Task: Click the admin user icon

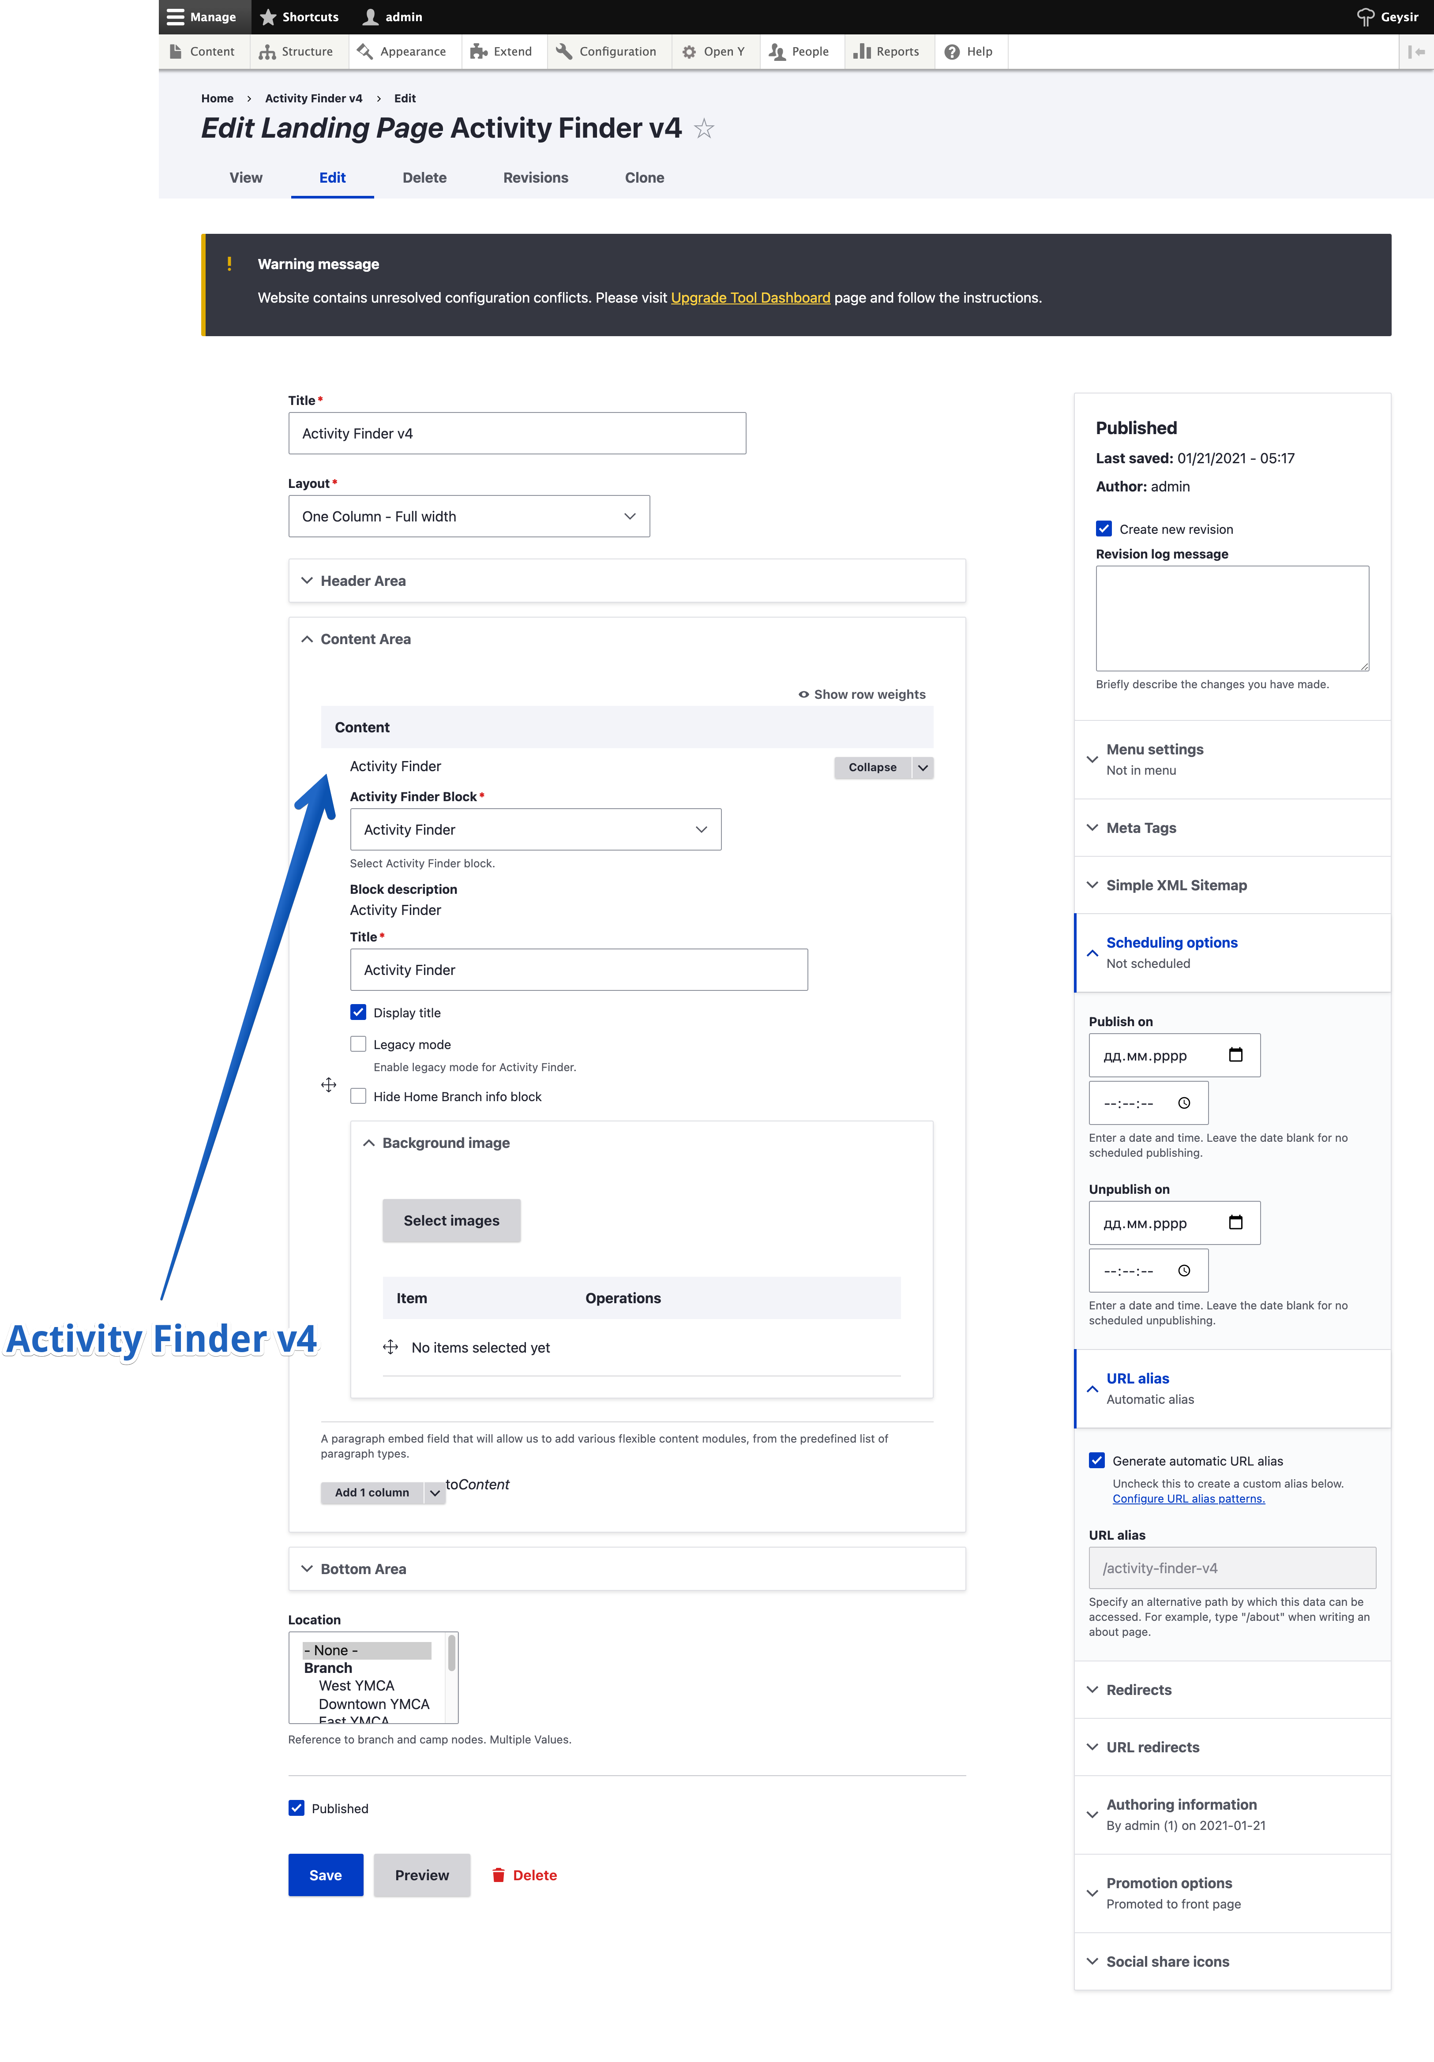Action: (370, 17)
